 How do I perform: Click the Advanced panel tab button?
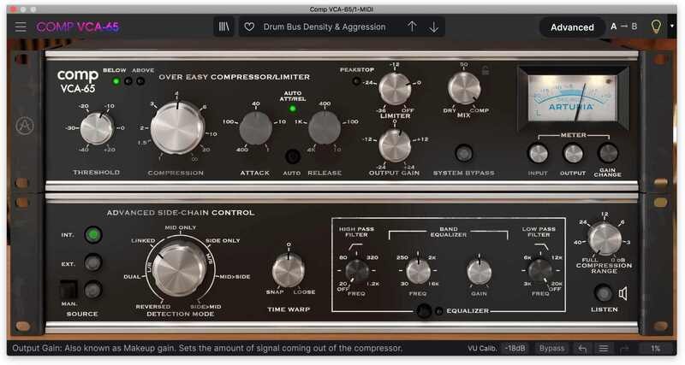pyautogui.click(x=572, y=26)
